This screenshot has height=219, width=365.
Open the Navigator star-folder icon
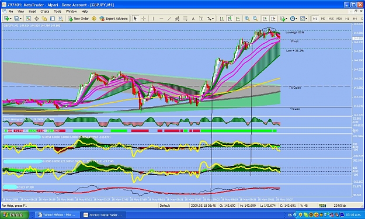coord(44,19)
